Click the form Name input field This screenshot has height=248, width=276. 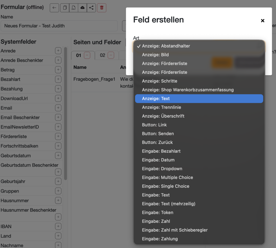pyautogui.click(x=59, y=26)
